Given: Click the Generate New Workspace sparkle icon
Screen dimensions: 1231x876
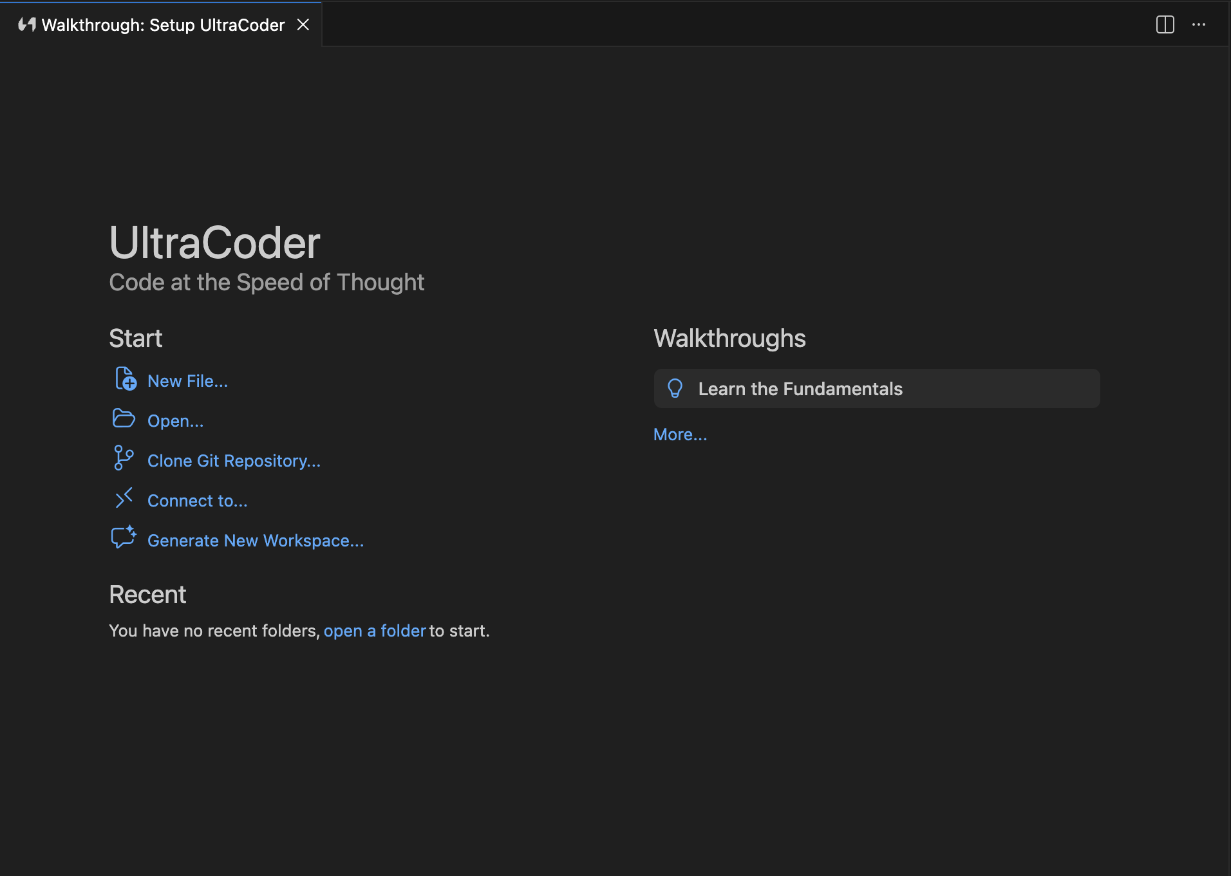Looking at the screenshot, I should 124,537.
